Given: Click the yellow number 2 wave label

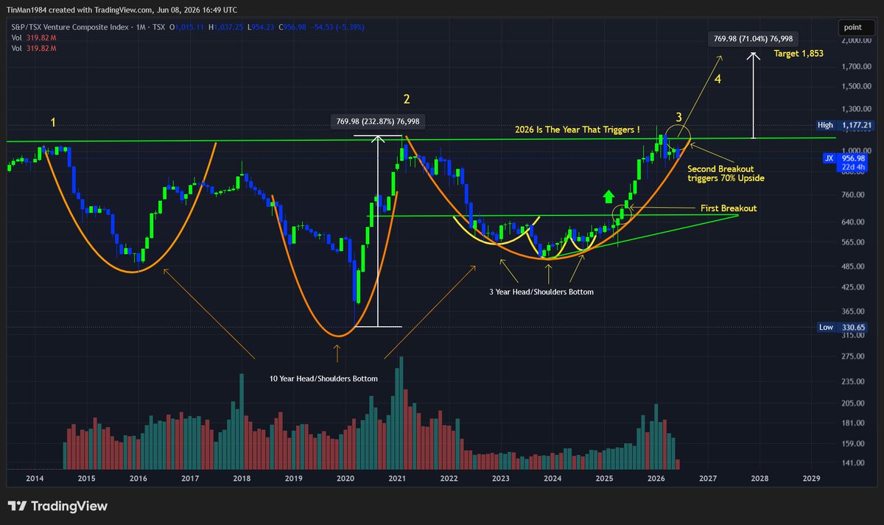Looking at the screenshot, I should pos(405,99).
